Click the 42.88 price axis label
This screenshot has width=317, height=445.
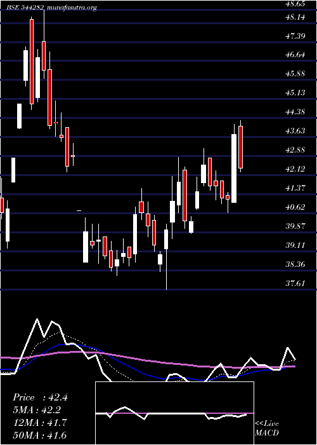(x=295, y=150)
